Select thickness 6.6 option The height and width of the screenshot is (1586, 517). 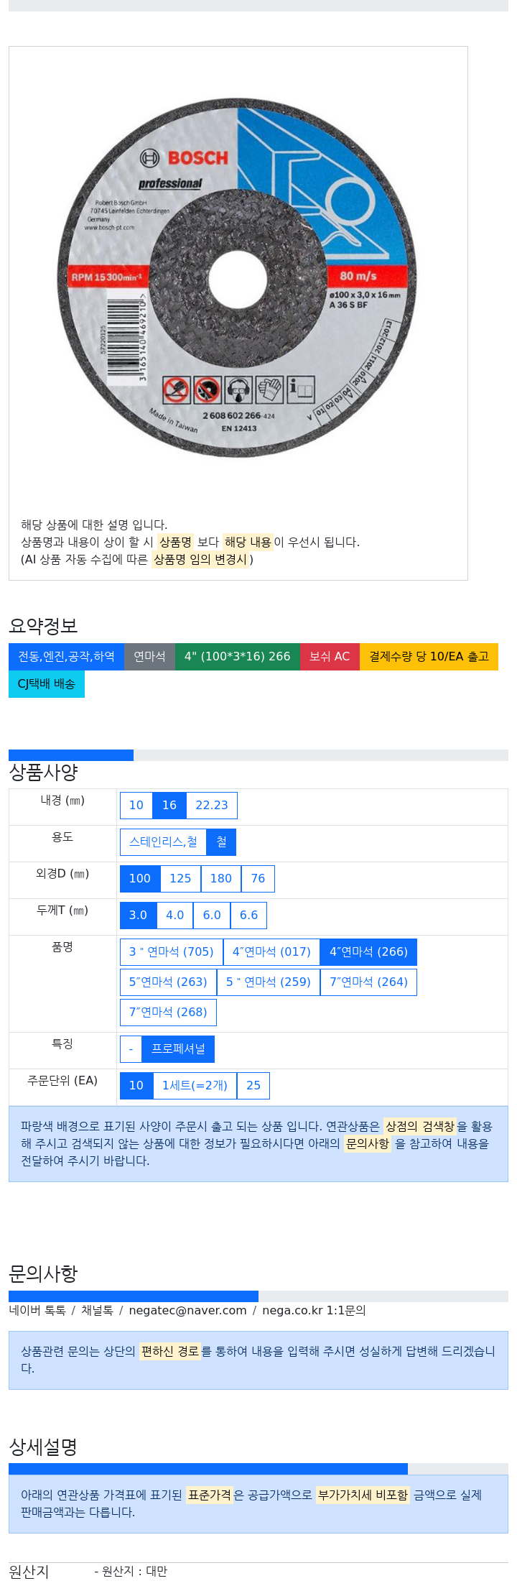click(x=249, y=916)
